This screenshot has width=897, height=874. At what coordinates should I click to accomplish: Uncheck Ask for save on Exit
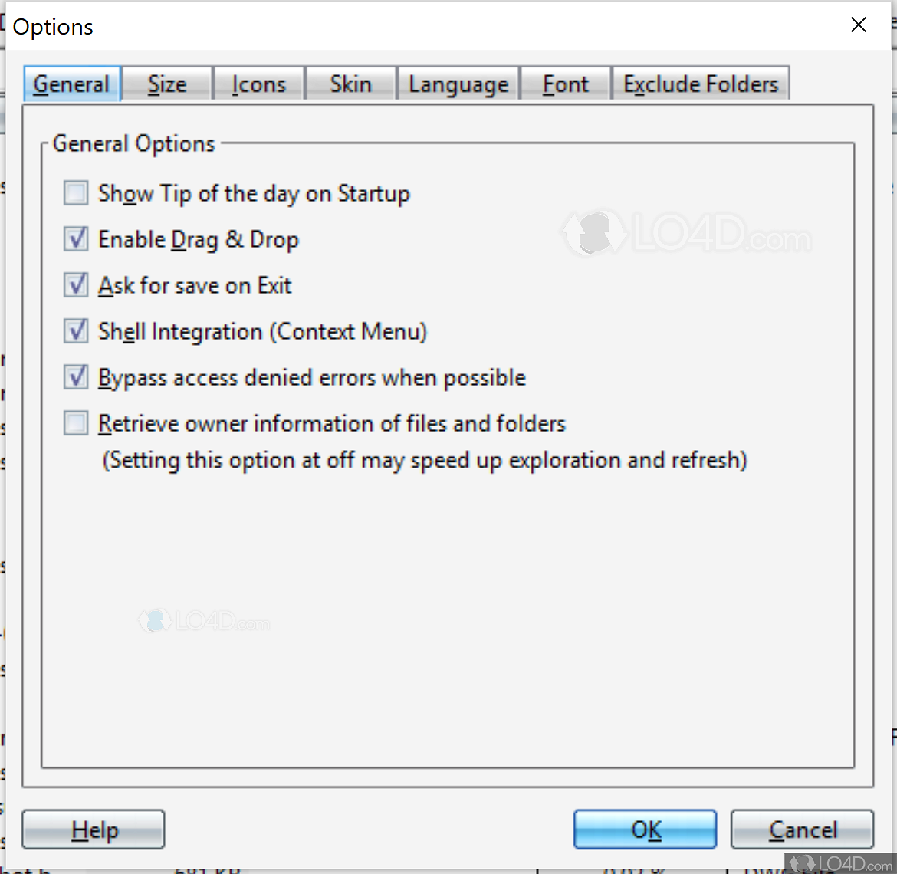pyautogui.click(x=75, y=285)
